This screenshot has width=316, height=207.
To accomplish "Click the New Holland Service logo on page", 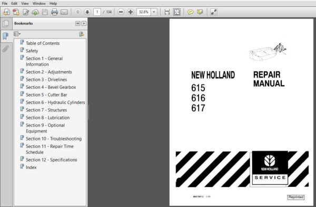I will pyautogui.click(x=270, y=168).
